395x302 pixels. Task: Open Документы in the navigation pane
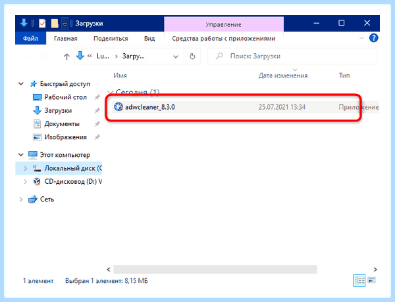coord(62,123)
